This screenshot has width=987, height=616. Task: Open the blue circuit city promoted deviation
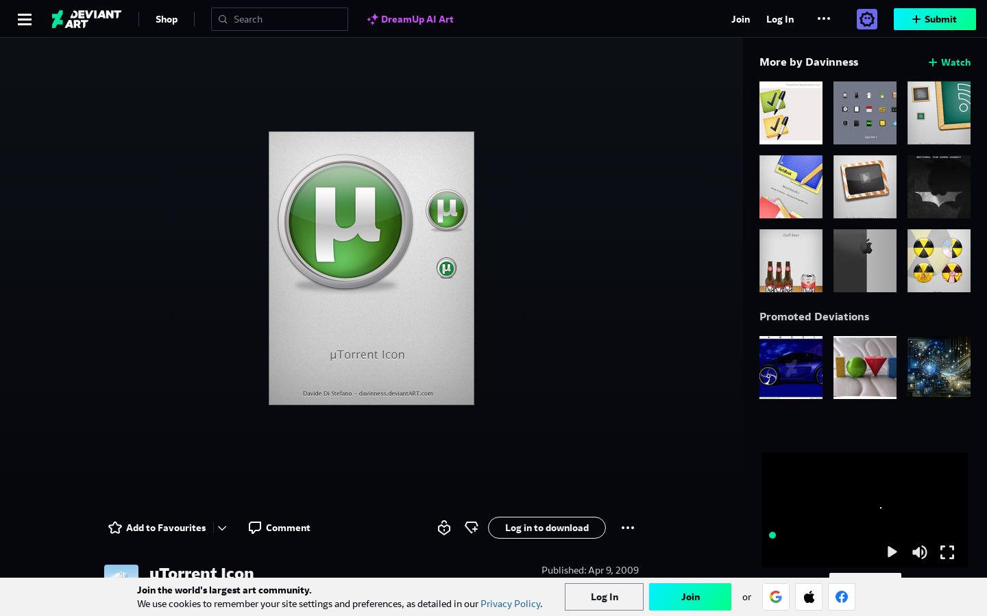click(x=939, y=368)
